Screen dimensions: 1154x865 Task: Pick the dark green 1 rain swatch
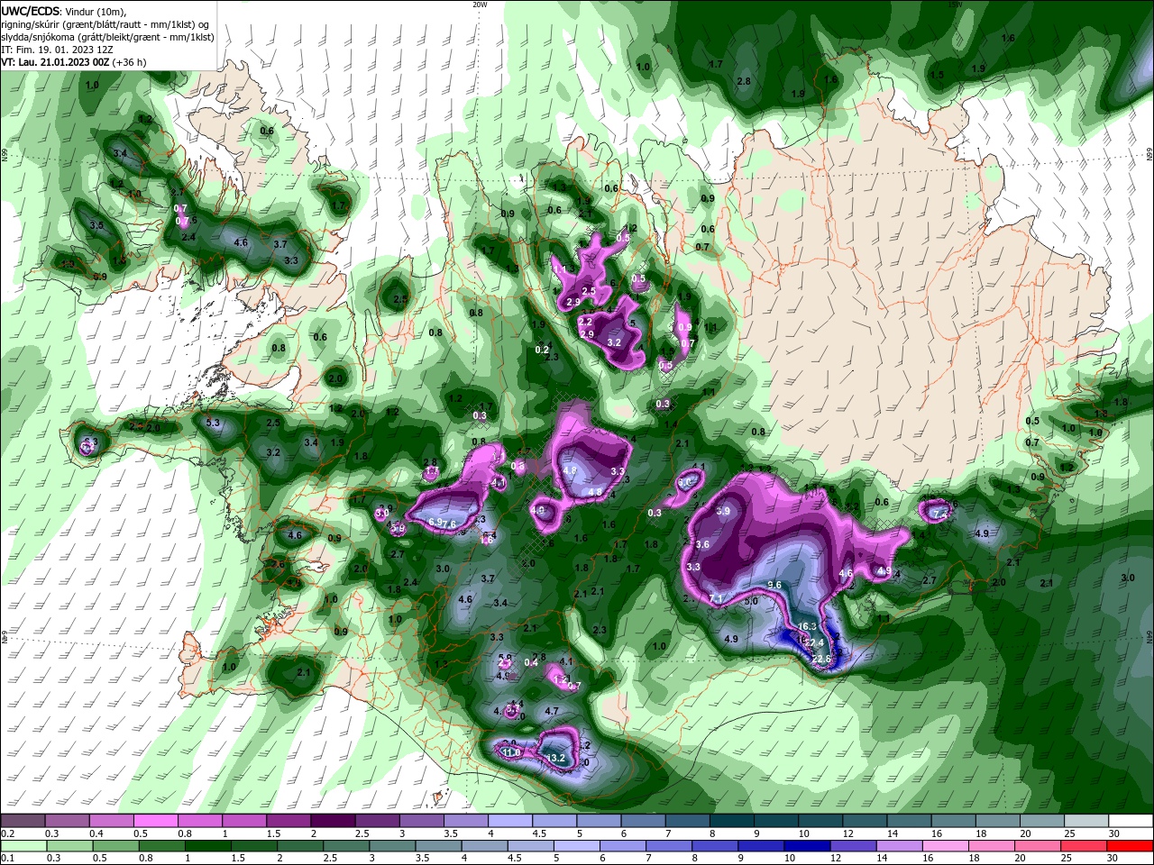click(x=207, y=847)
